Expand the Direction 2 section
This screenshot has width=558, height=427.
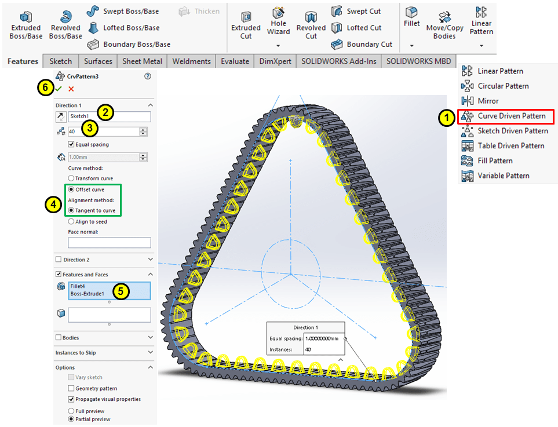pyautogui.click(x=151, y=260)
